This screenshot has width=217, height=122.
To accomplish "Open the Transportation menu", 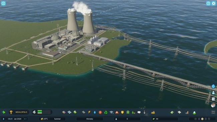I will point(128,112).
